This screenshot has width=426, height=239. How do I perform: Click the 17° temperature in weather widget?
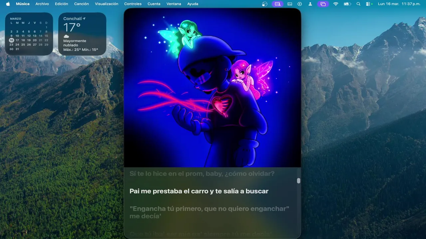point(72,27)
